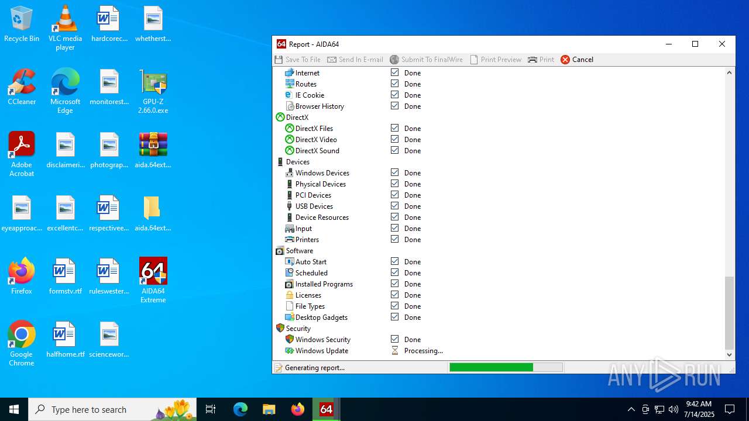This screenshot has width=749, height=421.
Task: Toggle the checkbox for DirectX Files
Action: (394, 128)
